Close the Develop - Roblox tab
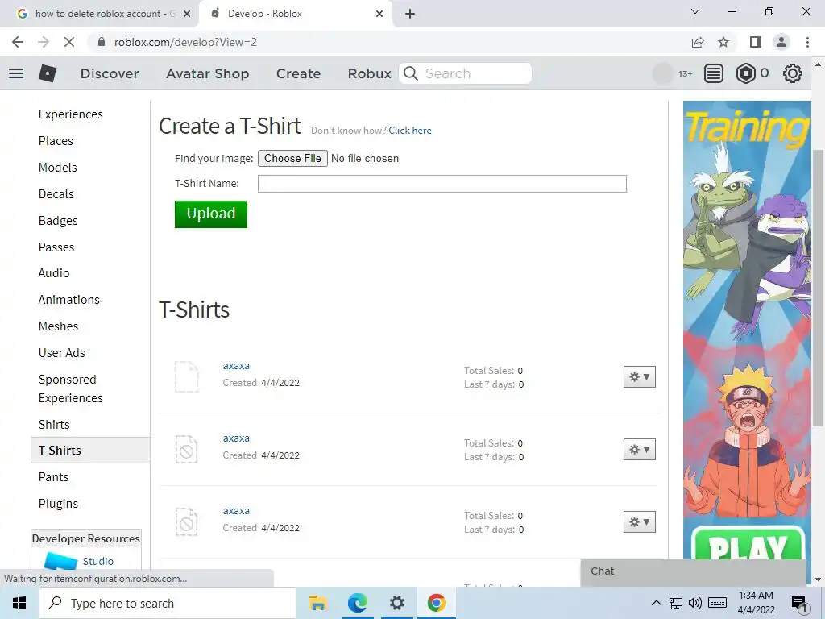 pyautogui.click(x=379, y=14)
